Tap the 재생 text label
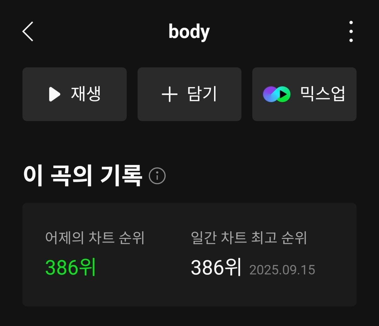The width and height of the screenshot is (379, 326). click(86, 94)
